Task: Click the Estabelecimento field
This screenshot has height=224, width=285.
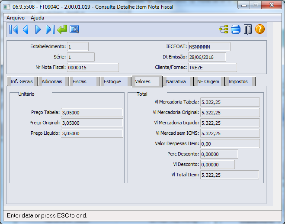Action: (x=78, y=47)
